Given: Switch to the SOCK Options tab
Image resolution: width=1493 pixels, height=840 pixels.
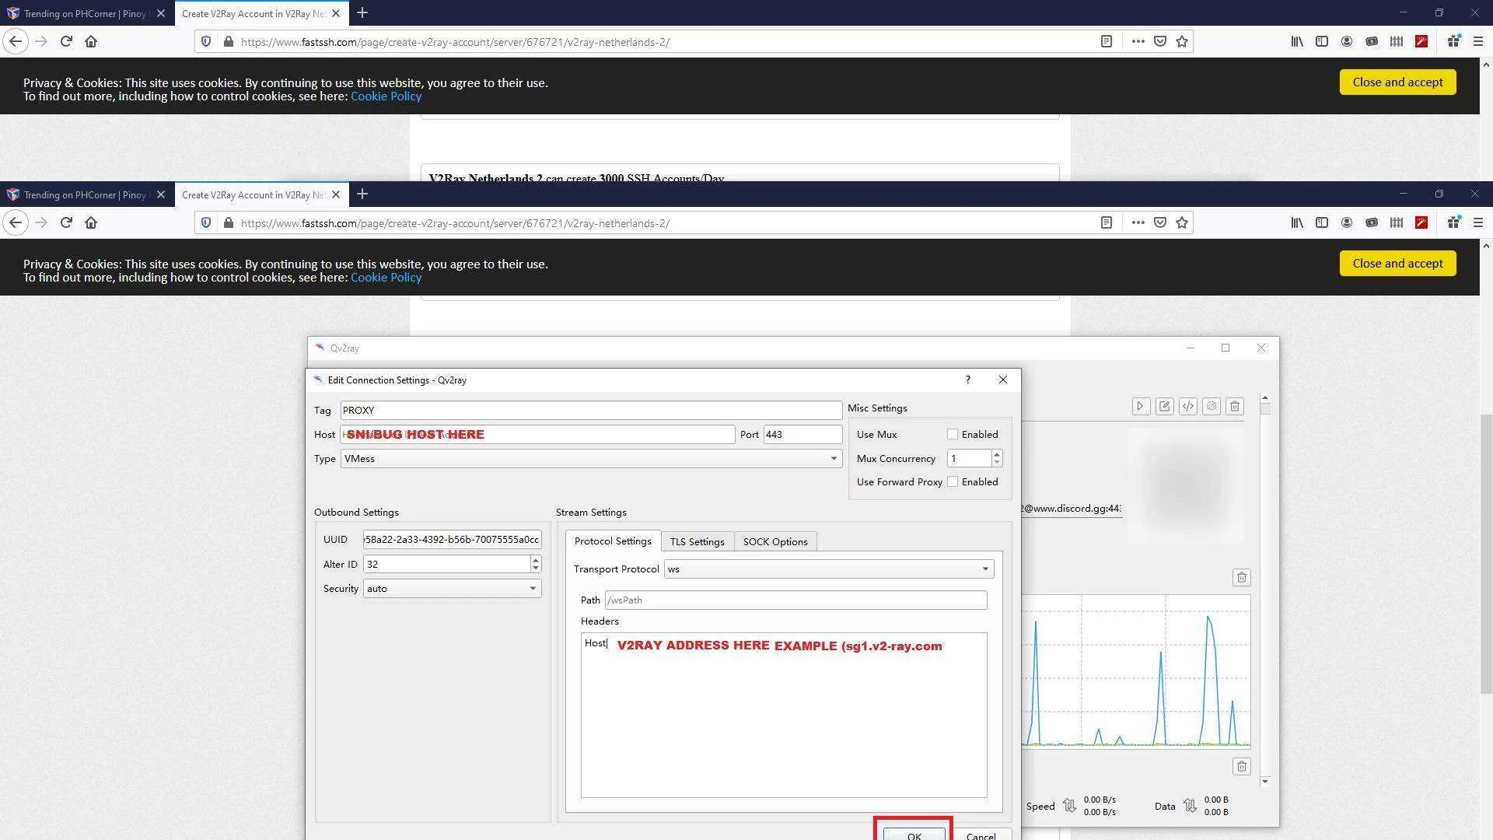Looking at the screenshot, I should (775, 542).
